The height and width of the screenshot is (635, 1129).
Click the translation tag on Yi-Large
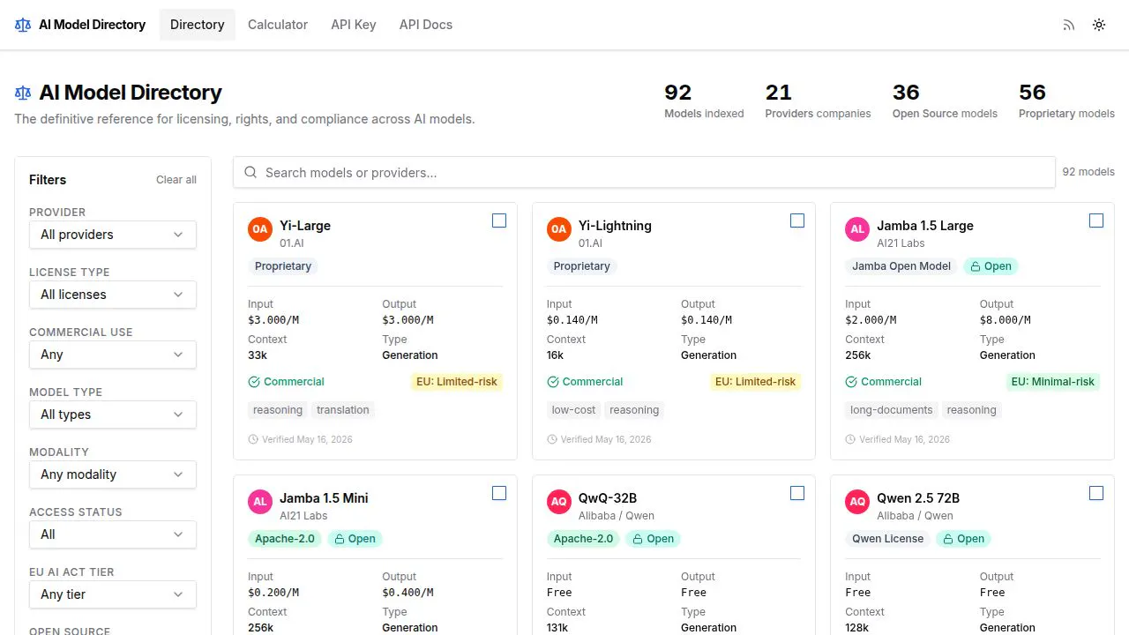tap(343, 410)
